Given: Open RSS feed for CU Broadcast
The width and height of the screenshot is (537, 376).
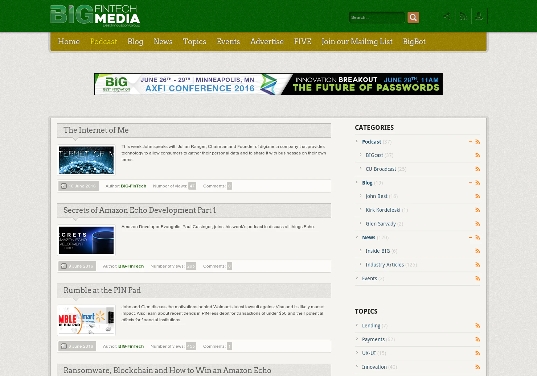Looking at the screenshot, I should tap(477, 169).
